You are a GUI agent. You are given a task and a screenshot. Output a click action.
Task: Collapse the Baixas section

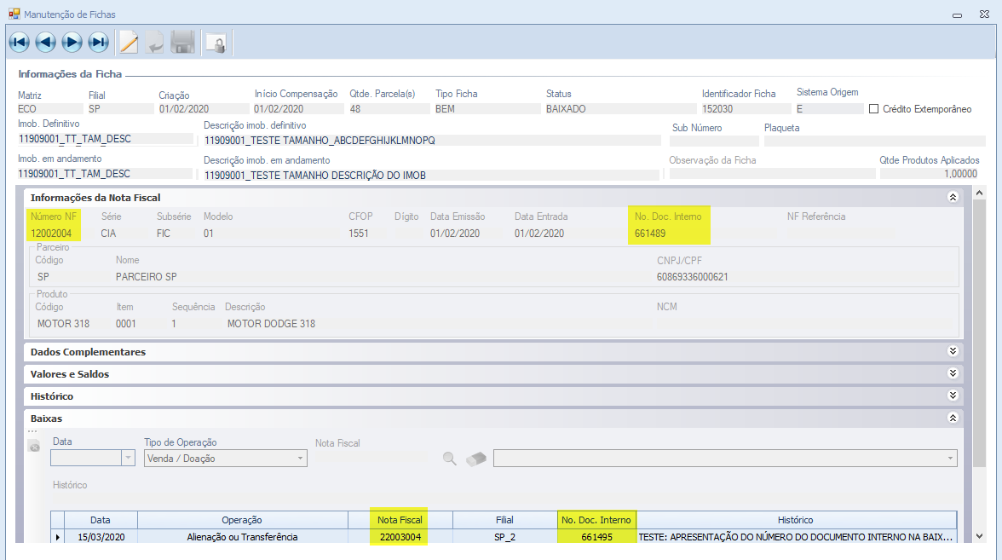953,419
